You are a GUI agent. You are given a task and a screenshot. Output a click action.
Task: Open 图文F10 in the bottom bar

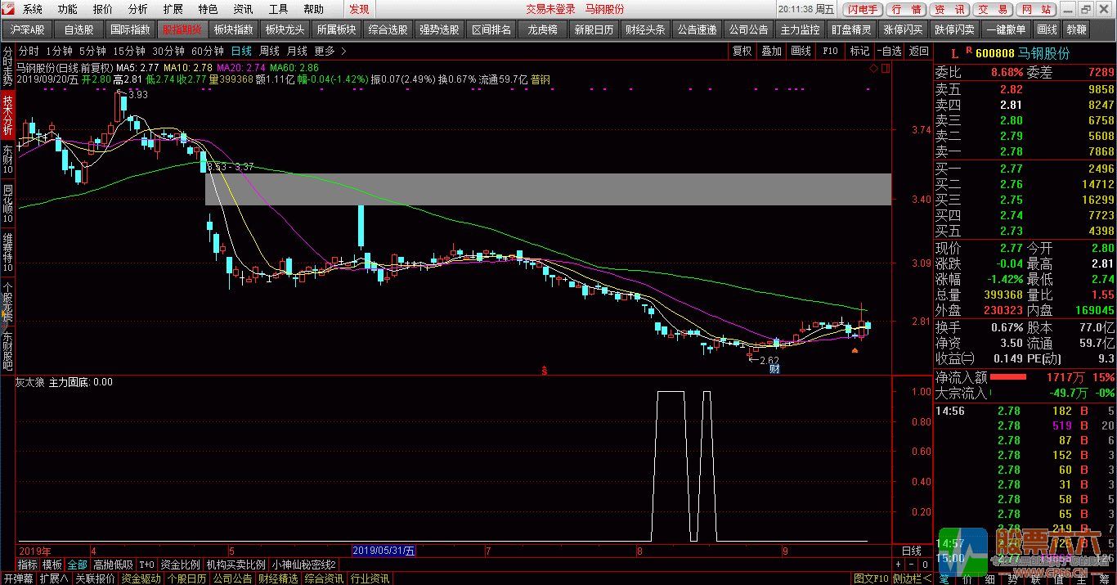[x=871, y=578]
